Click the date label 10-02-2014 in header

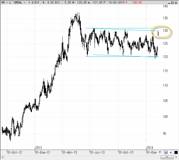pyautogui.click(x=116, y=2)
